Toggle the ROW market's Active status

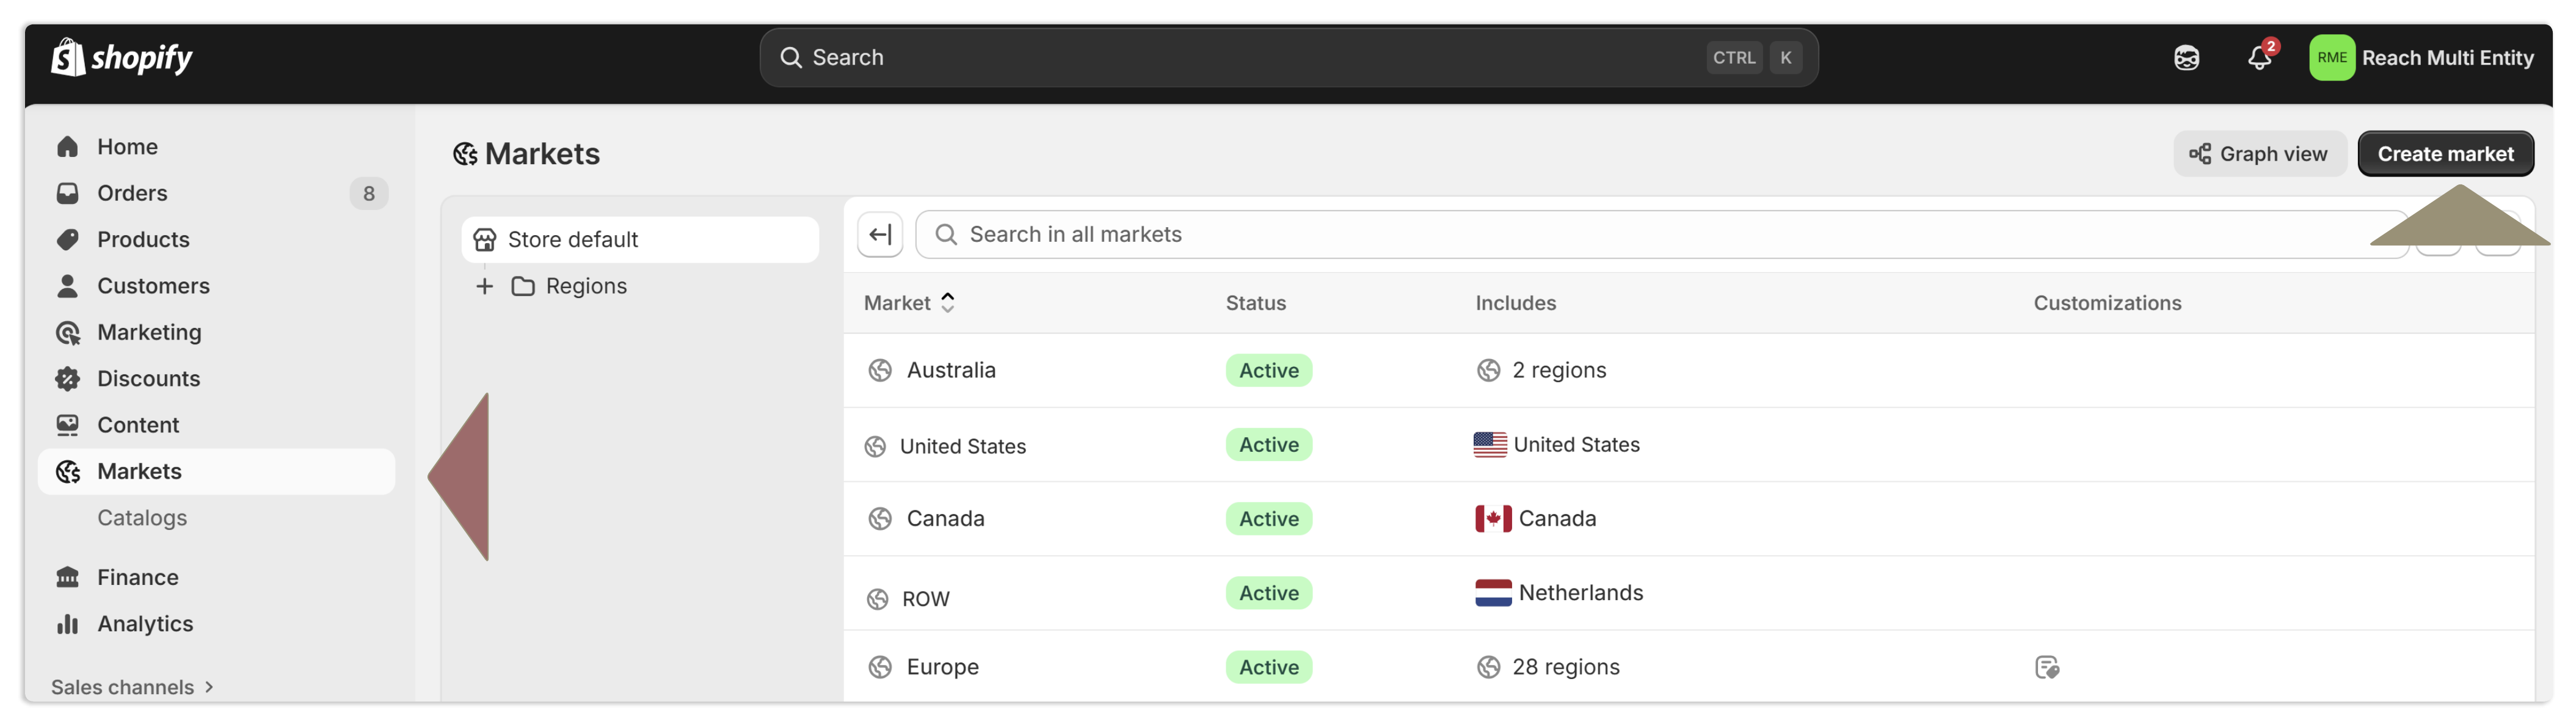(x=1267, y=592)
